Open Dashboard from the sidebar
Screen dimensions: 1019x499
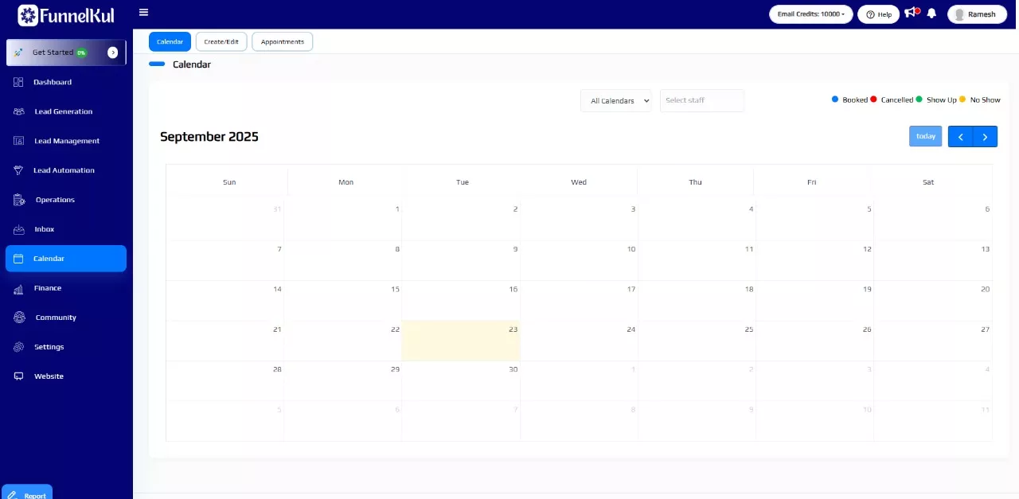[53, 82]
